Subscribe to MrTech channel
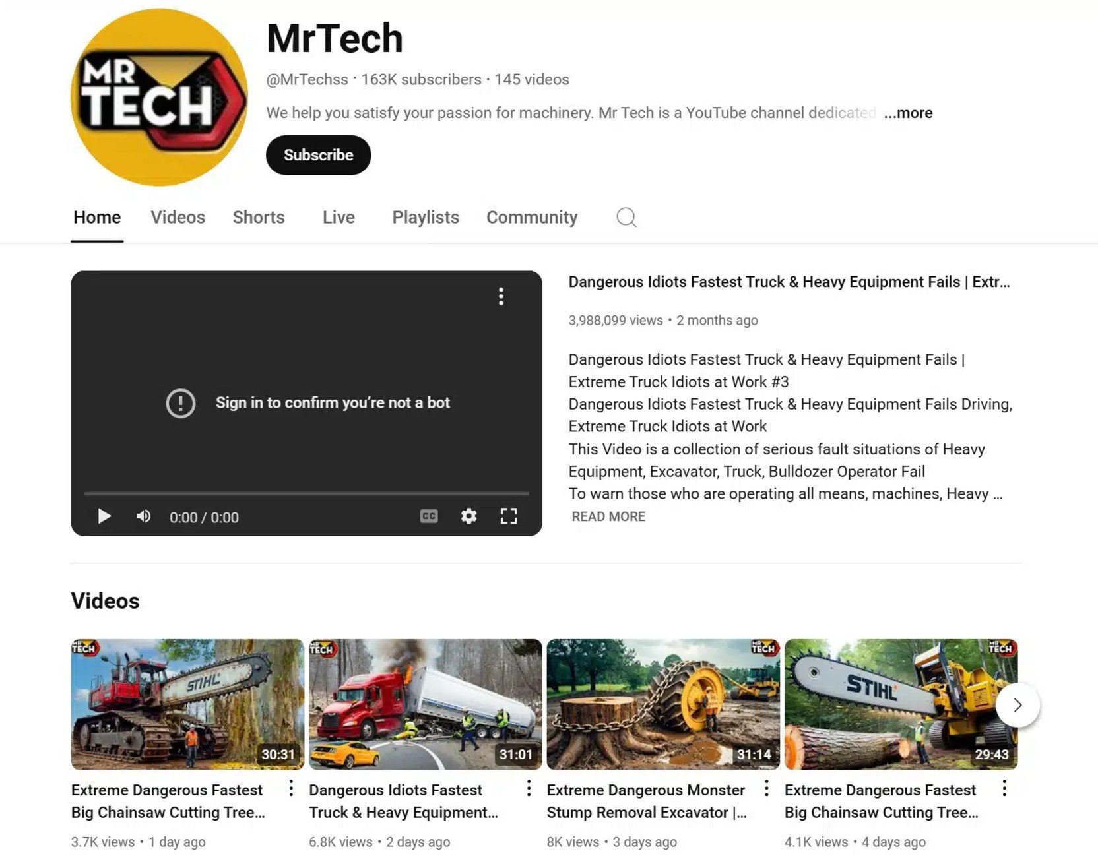 tap(319, 155)
